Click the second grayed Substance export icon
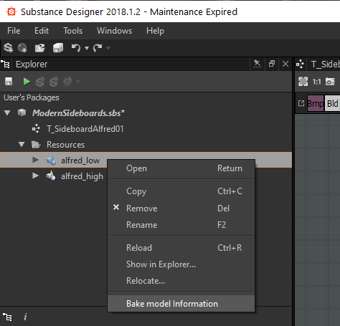340x326 pixels. point(54,82)
